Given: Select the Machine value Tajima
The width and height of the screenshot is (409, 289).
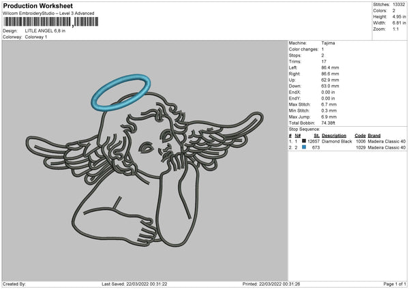Looking at the screenshot, I should (328, 43).
